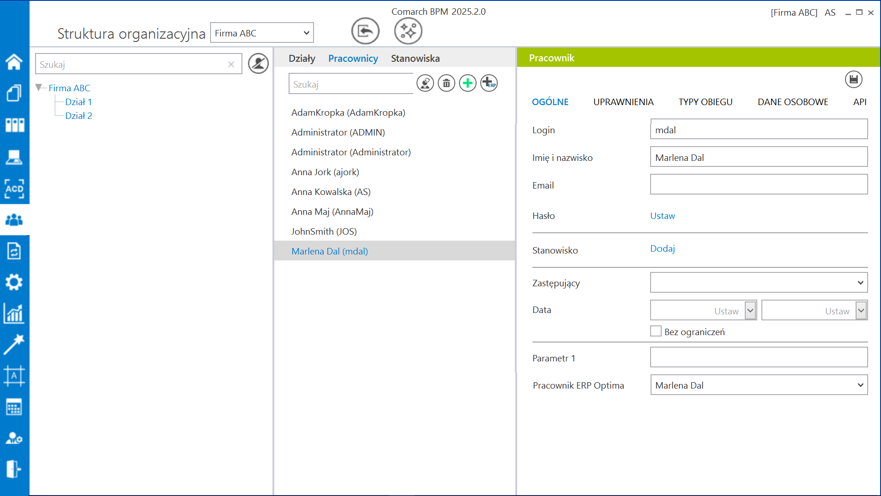Toggle inactive employees icon beside tree search

[258, 64]
